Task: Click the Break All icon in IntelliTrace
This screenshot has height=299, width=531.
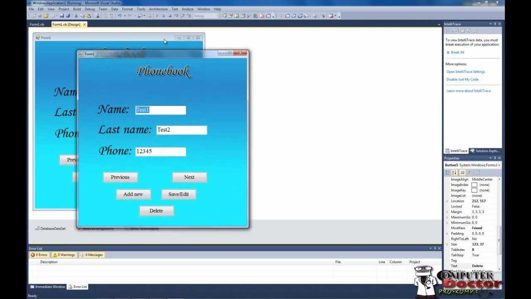Action: pos(448,52)
